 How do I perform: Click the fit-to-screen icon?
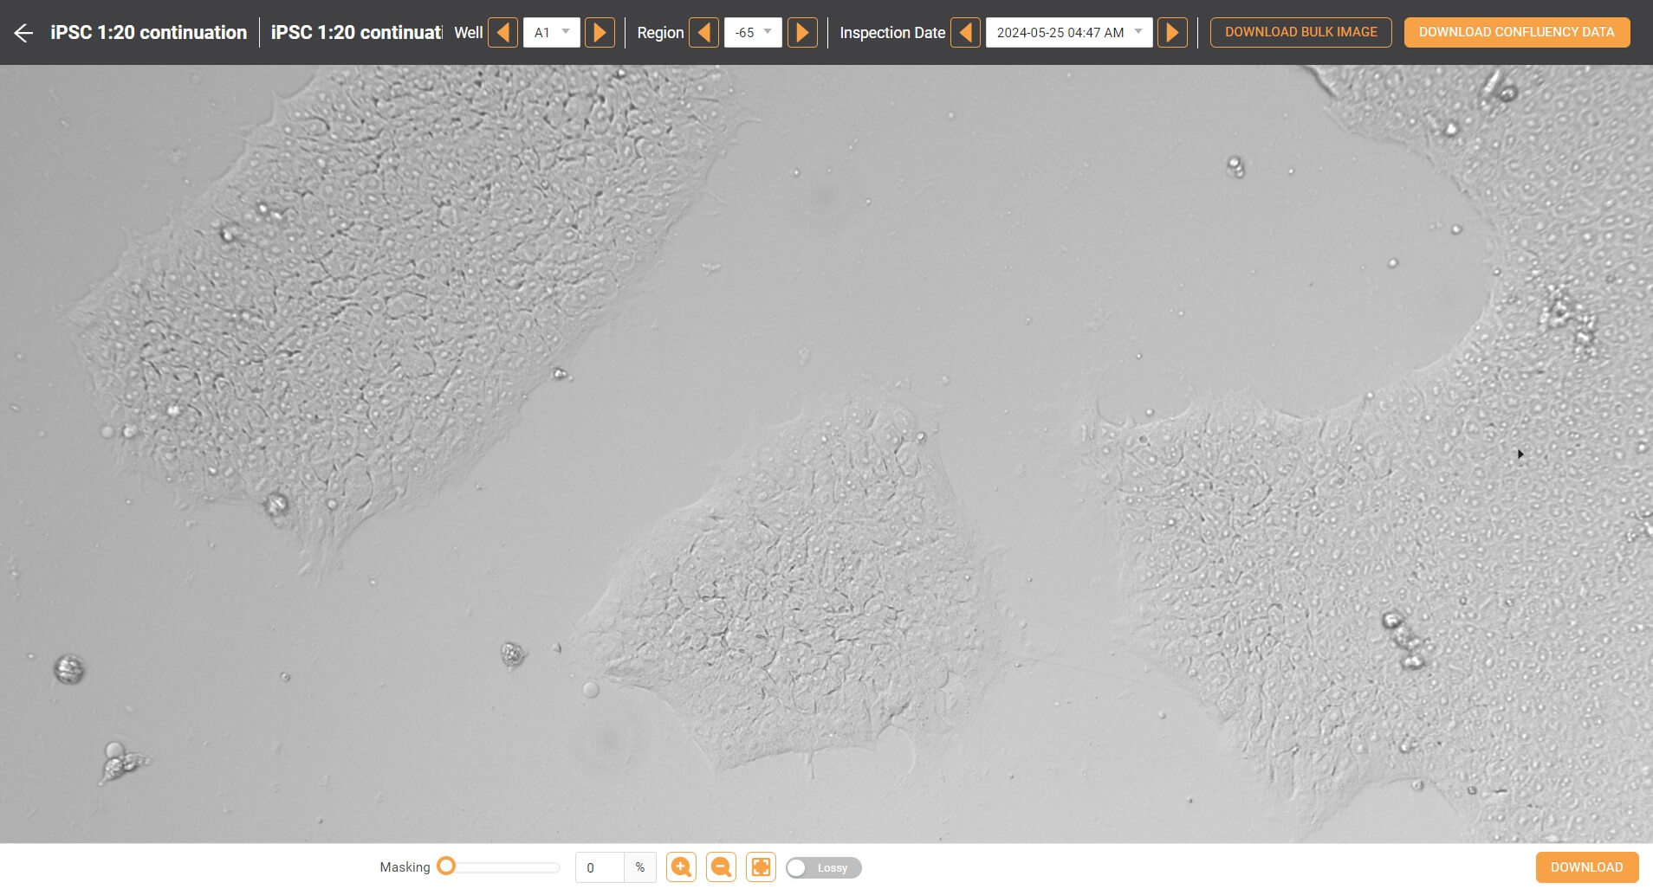[x=761, y=866]
